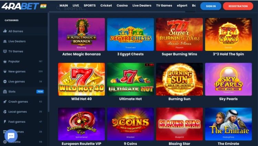Click the globe icon for Local games
The image size is (258, 146).
(x=5, y=112)
